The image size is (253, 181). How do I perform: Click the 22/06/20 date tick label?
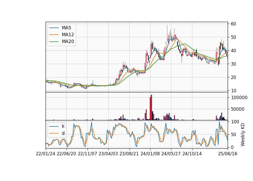coord(66,154)
